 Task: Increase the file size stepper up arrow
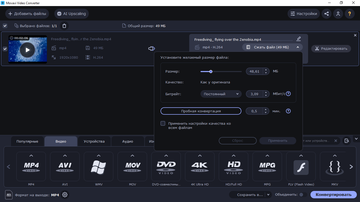coord(266,70)
